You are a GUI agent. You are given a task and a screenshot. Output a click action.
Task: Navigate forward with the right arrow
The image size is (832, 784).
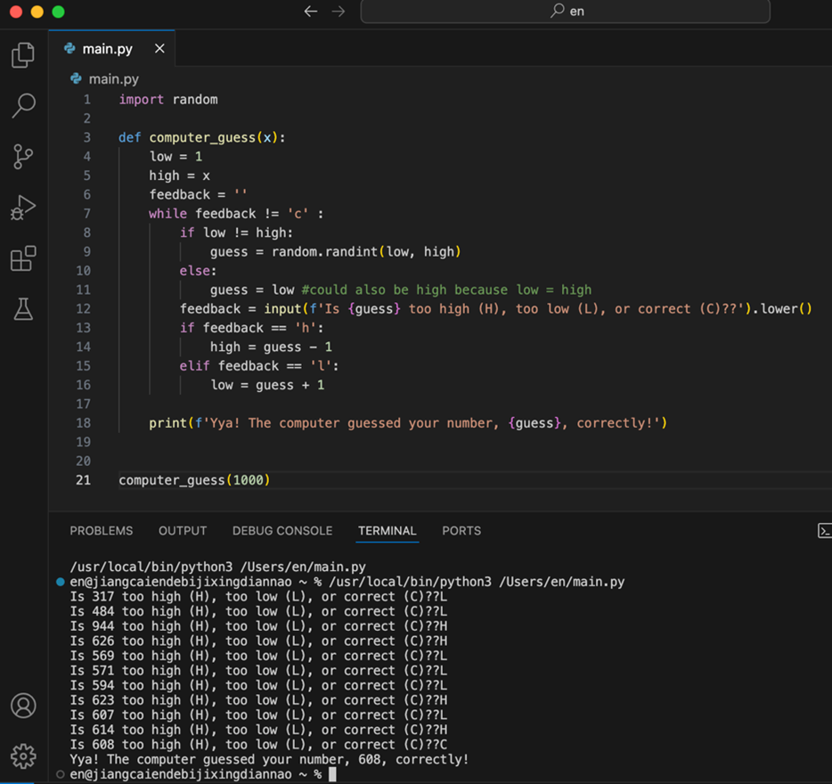coord(339,12)
